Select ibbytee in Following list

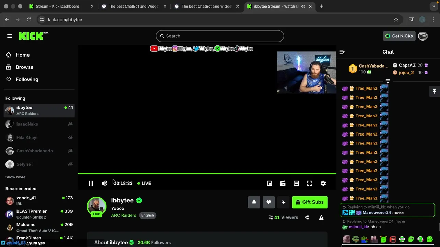pos(39,110)
